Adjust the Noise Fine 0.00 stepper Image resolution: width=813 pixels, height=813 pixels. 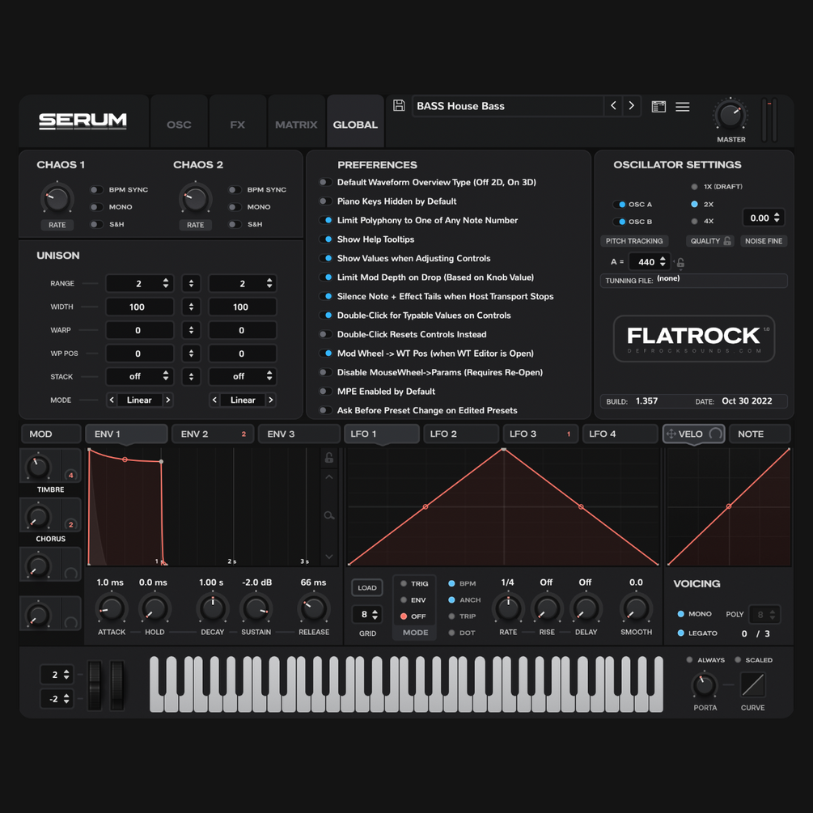pos(777,218)
